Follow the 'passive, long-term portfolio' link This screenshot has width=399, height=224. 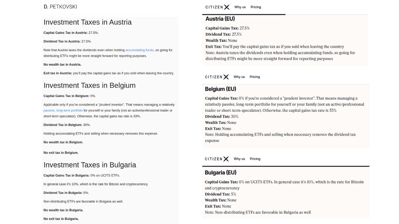tap(63, 110)
